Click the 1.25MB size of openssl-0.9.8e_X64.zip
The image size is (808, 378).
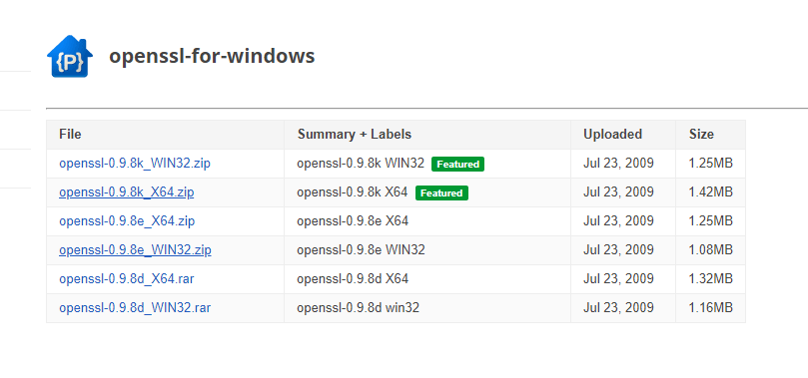point(710,221)
